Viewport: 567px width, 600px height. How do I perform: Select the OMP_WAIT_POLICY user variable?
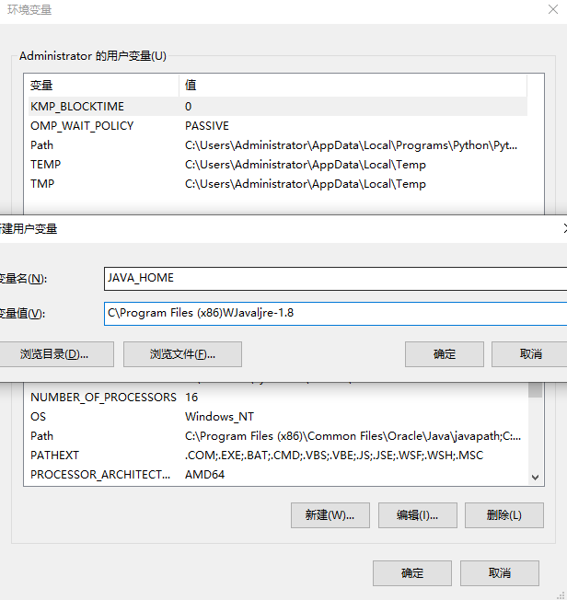tap(82, 126)
